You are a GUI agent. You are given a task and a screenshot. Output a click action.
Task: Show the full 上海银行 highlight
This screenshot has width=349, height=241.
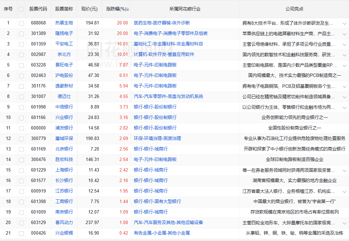coord(344,170)
